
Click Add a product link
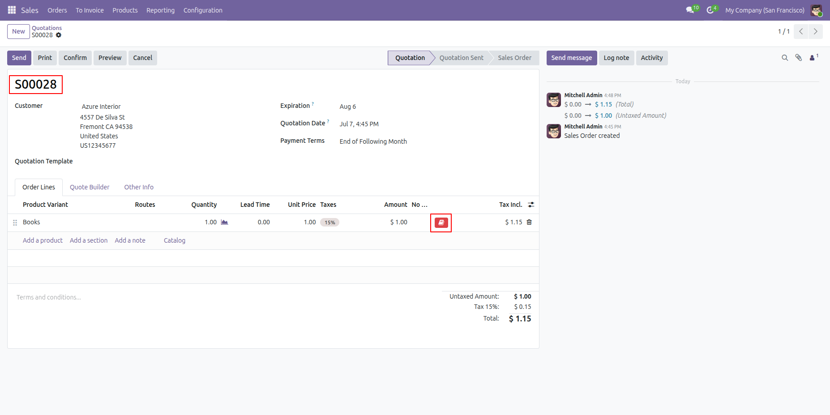pyautogui.click(x=43, y=240)
